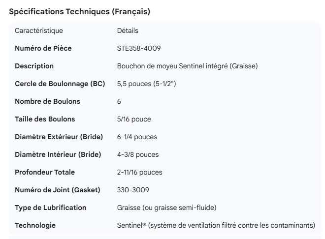This screenshot has width=325, height=239.
Task: Click the 5/16 pouce bolt size value
Action: [x=134, y=119]
